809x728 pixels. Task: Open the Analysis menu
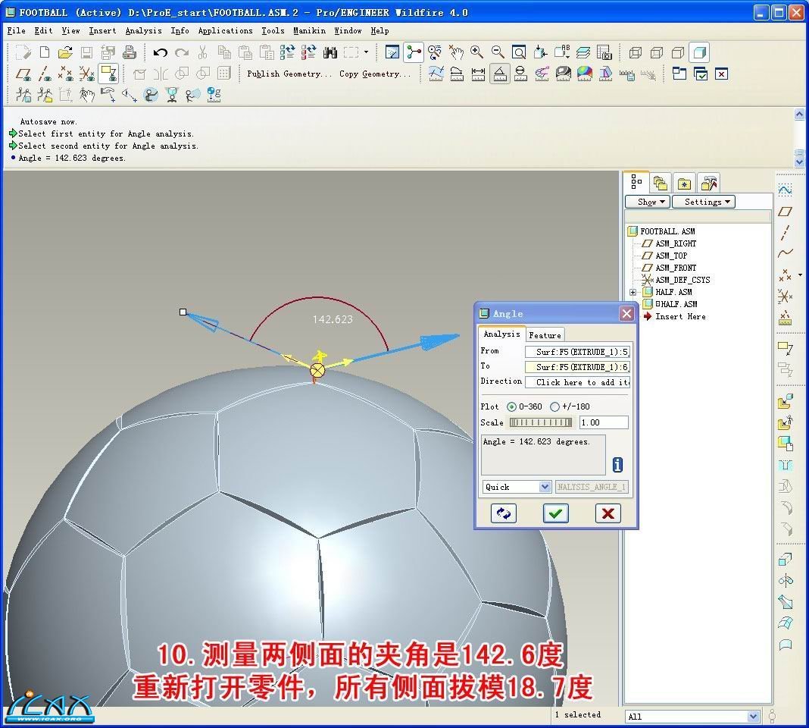pyautogui.click(x=143, y=31)
